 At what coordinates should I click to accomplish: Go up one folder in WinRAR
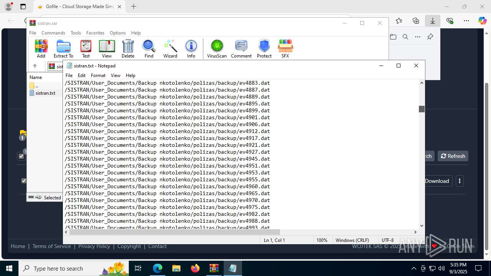[35, 66]
